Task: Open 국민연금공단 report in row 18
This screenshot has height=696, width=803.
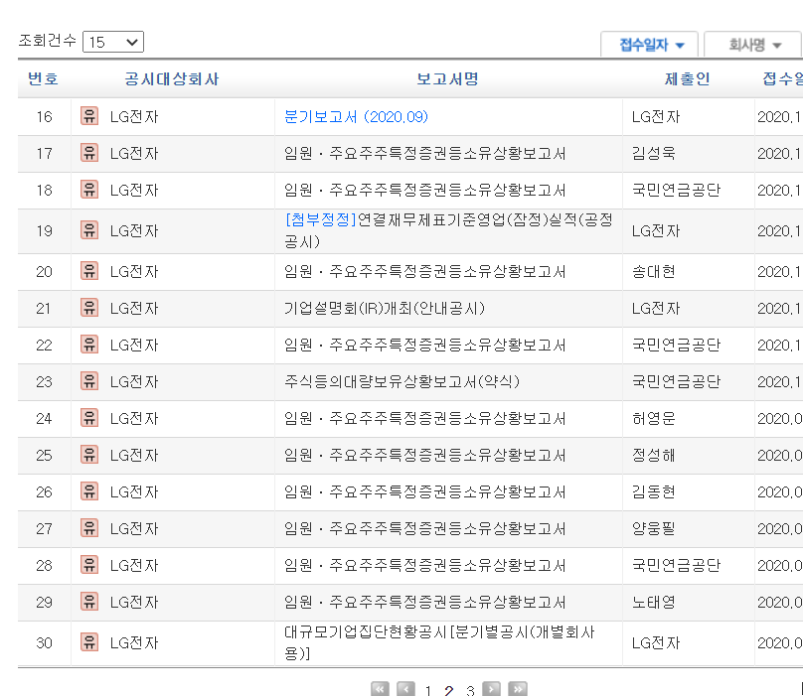Action: pyautogui.click(x=425, y=191)
